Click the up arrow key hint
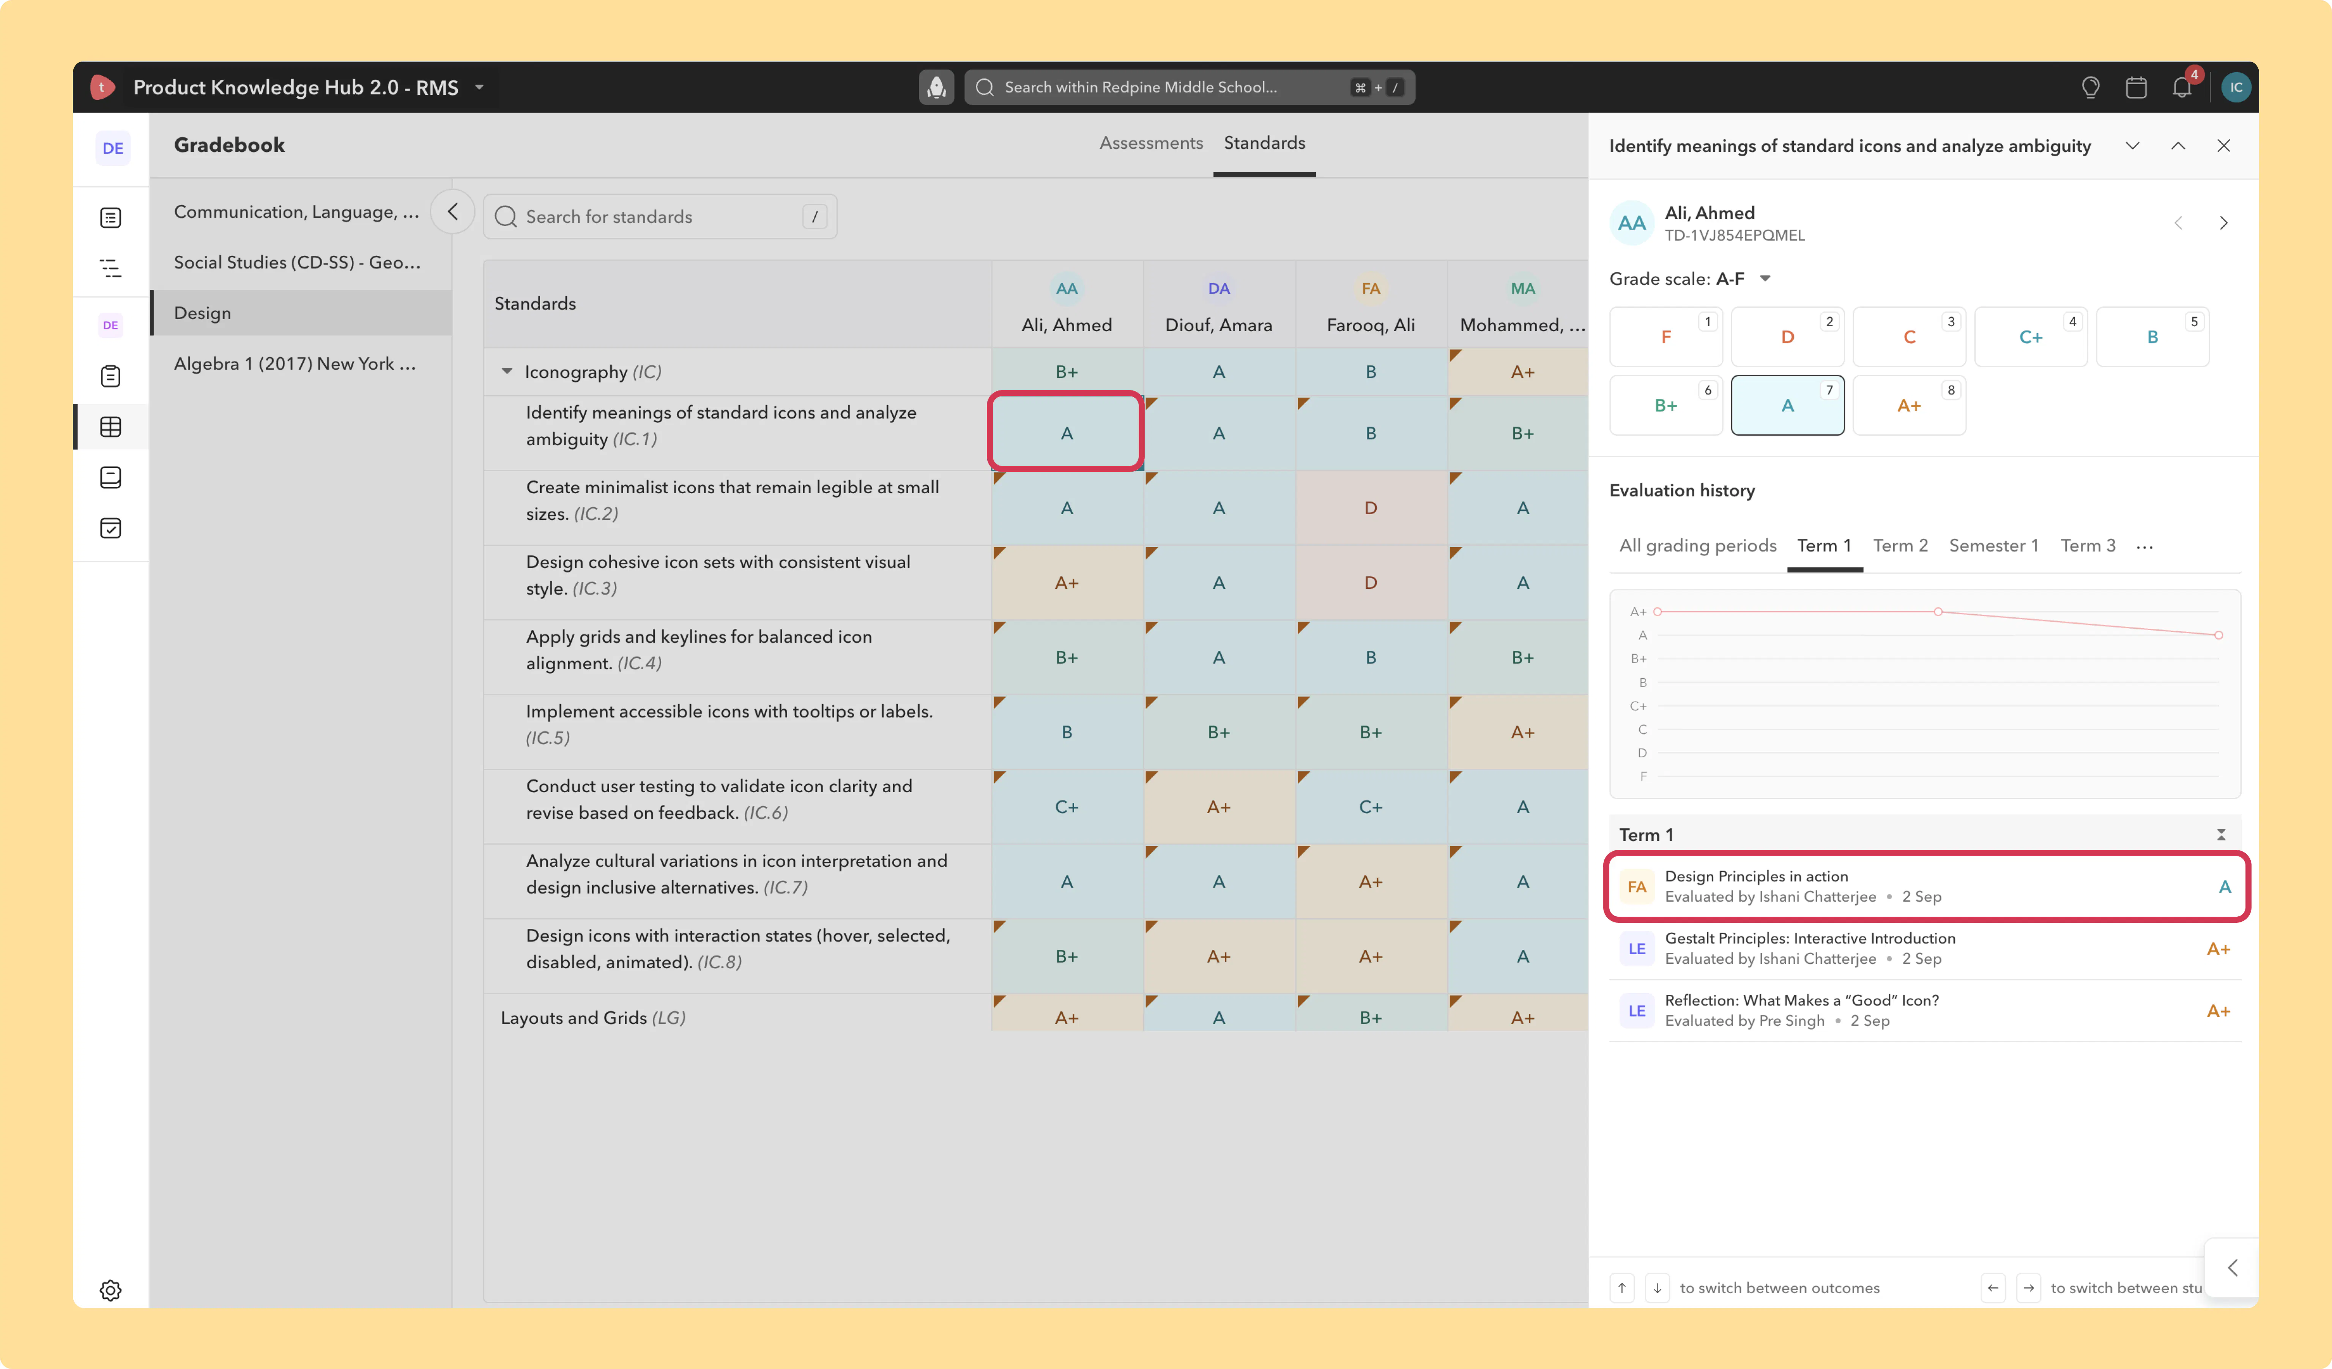The height and width of the screenshot is (1369, 2332). point(1622,1287)
